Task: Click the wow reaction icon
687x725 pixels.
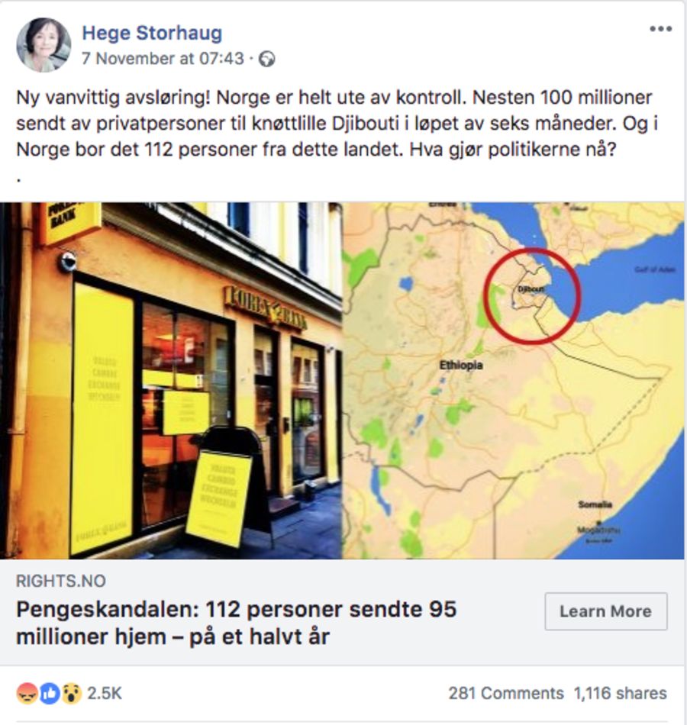Action: click(x=71, y=694)
